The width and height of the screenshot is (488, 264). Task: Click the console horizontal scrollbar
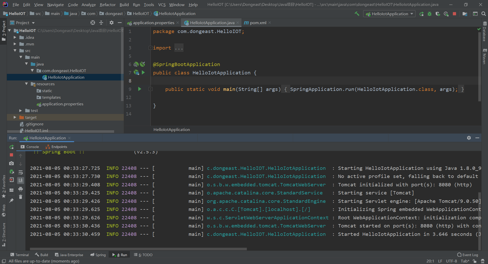coord(138,249)
